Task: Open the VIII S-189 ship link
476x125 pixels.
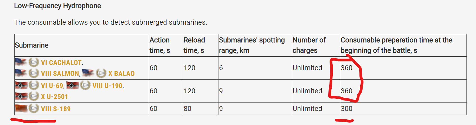Action: [x=56, y=109]
